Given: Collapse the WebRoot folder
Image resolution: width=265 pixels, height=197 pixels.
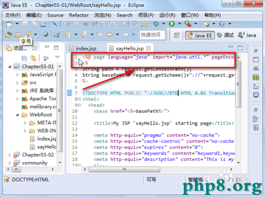Looking at the screenshot, I should click(17, 115).
